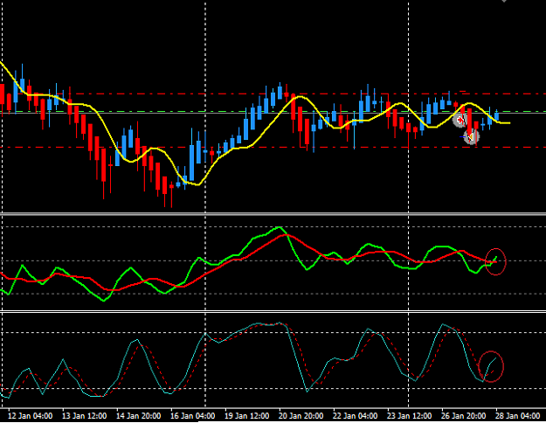Click the '19 Jan 12:00' time axis label
Image resolution: width=546 pixels, height=423 pixels.
point(246,416)
